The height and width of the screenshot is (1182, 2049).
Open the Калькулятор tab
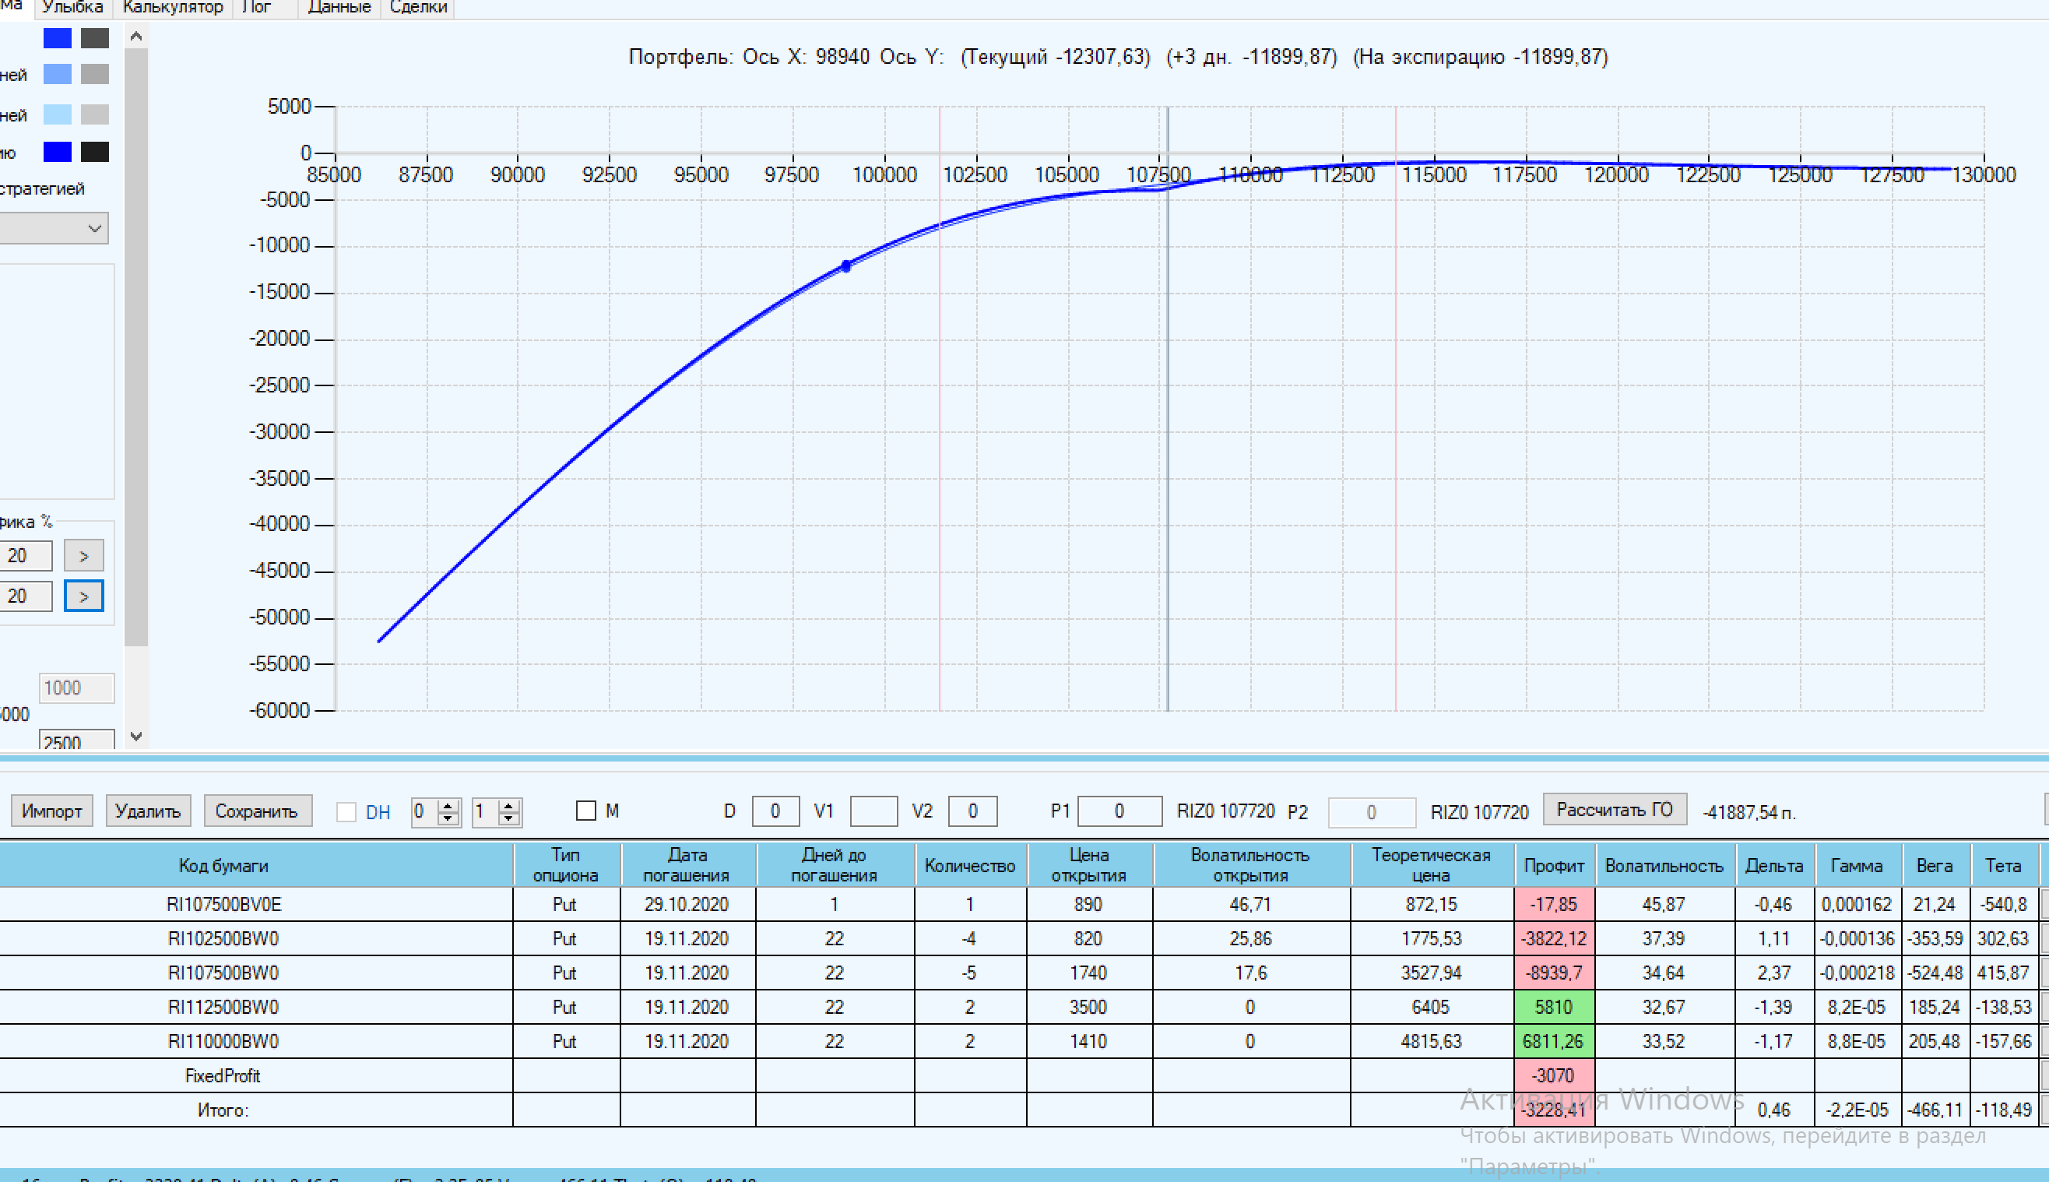173,7
